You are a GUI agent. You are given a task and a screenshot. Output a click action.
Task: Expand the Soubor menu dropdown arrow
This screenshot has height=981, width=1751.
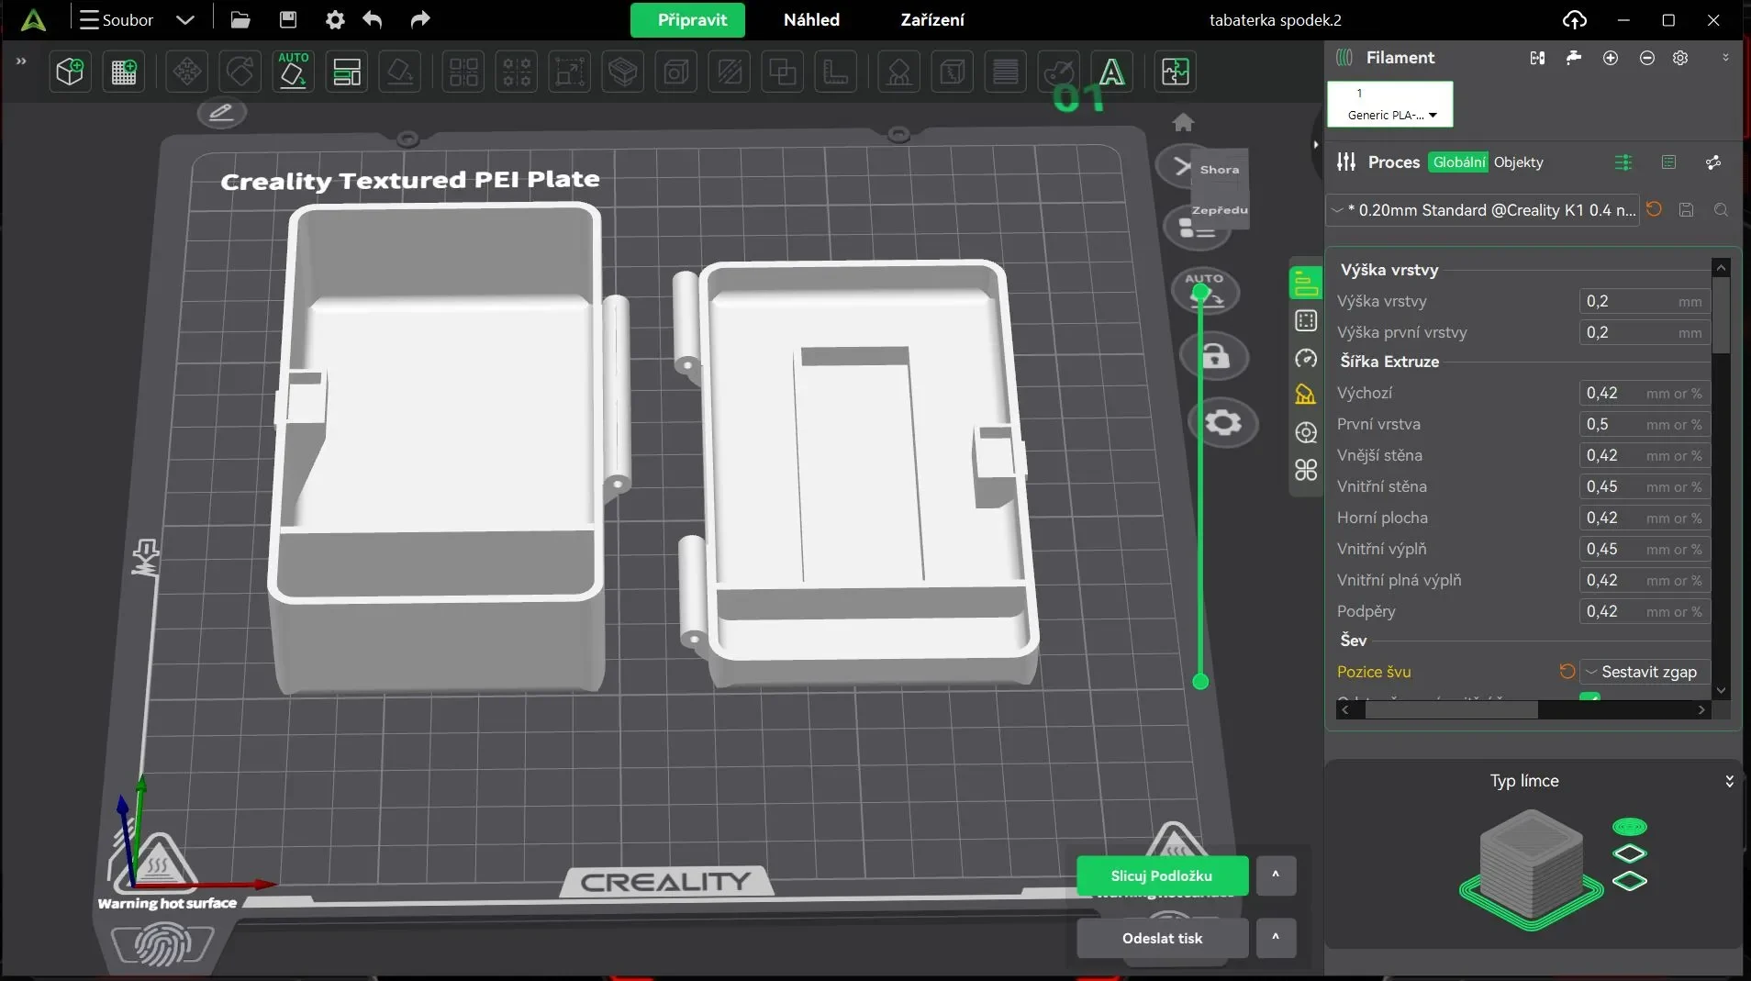[x=185, y=20]
